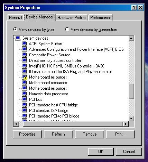
Task: Click the ACPI System Button device icon
Action: pyautogui.click(x=24, y=44)
